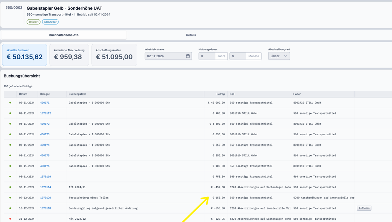The height and width of the screenshot is (222, 392).
Task: Open Belegnr. 1070112 link
Action: (45, 113)
